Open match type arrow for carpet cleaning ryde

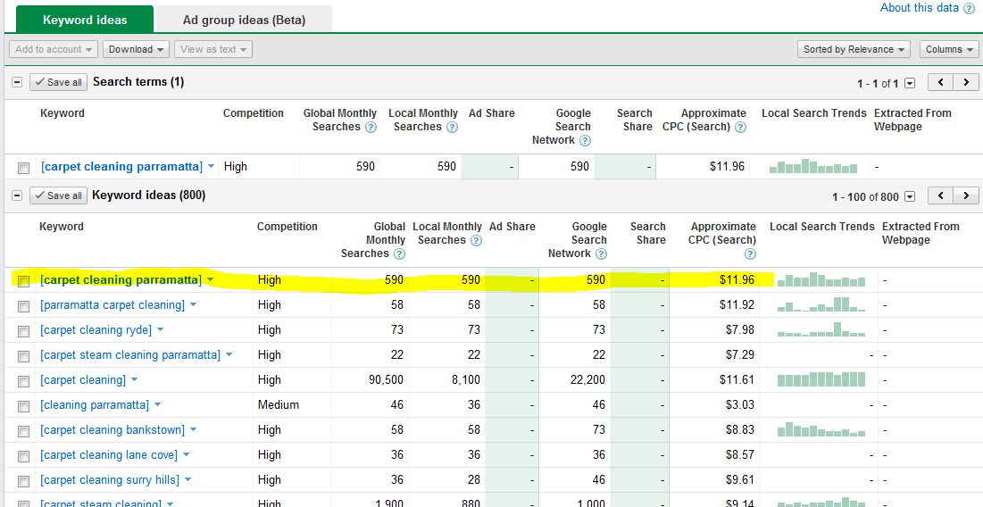160,330
